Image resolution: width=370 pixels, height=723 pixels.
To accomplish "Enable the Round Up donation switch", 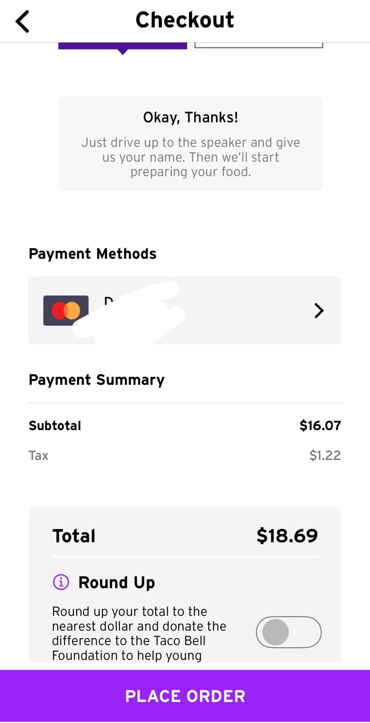I will 288,632.
